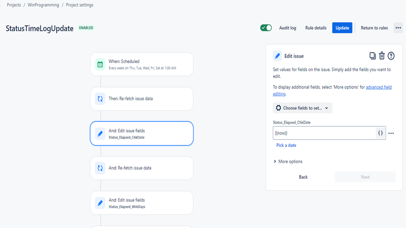Go to the Projects breadcrumb

pos(14,5)
